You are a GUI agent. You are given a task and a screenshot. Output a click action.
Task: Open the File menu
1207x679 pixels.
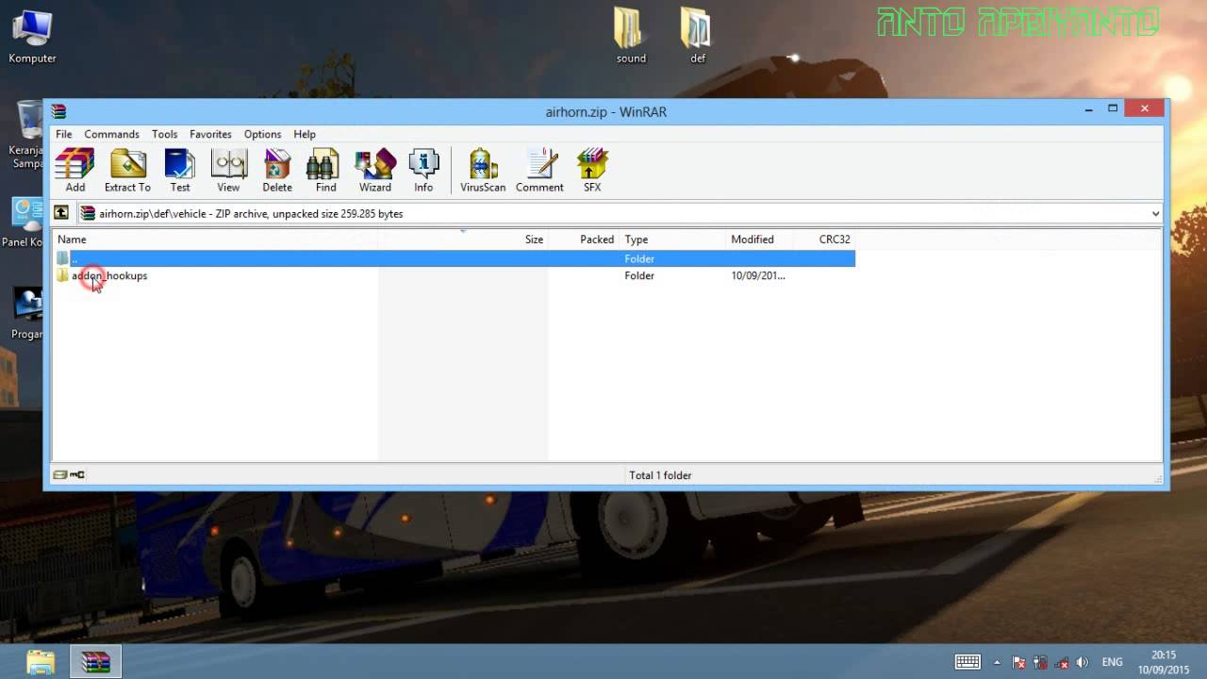pyautogui.click(x=63, y=134)
